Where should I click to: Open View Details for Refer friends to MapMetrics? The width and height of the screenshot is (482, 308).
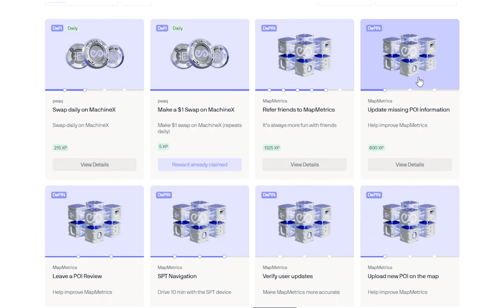click(x=305, y=165)
